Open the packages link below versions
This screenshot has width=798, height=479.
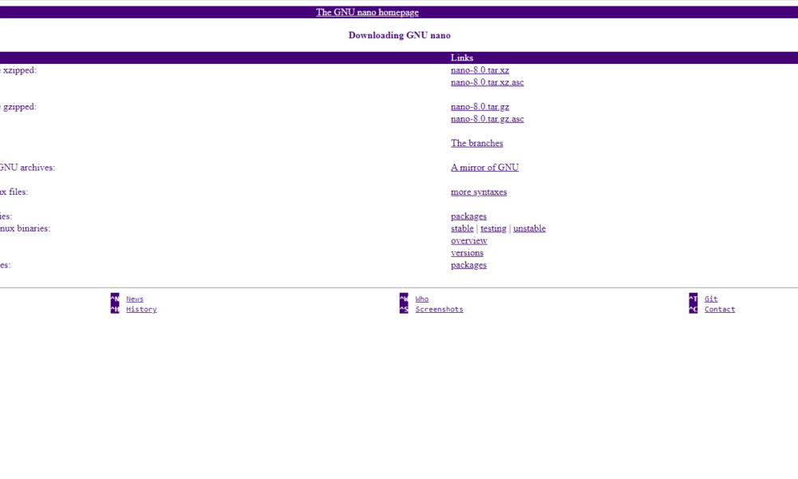[x=468, y=265]
